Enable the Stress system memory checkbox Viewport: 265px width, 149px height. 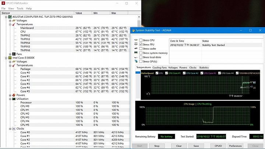point(141,53)
